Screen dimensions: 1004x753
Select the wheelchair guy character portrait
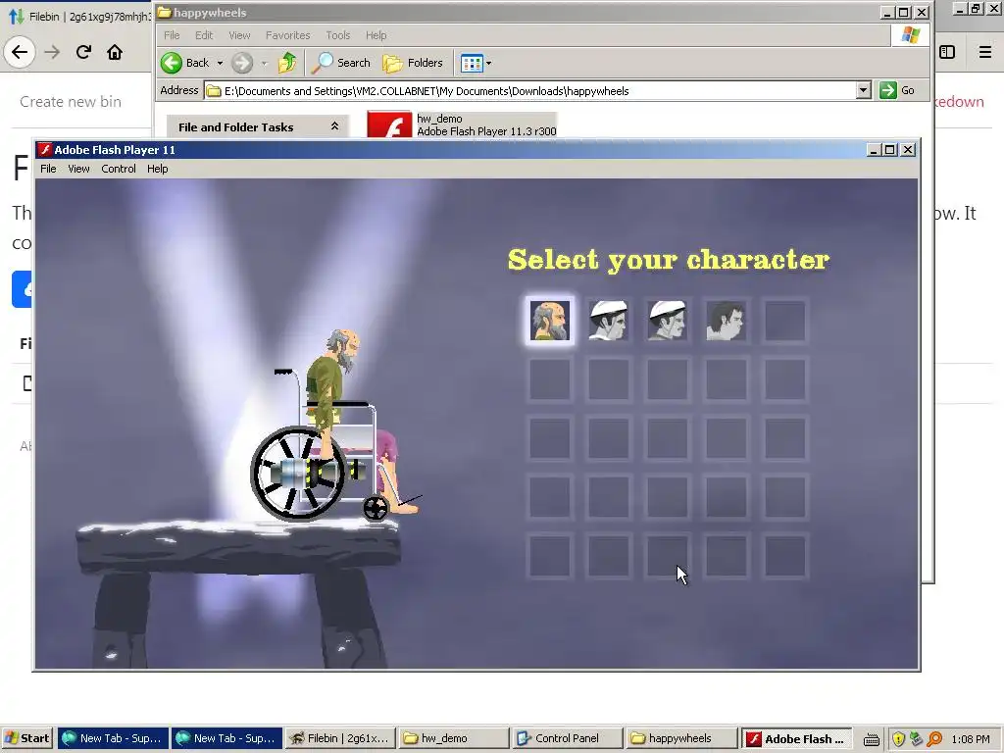pos(549,321)
